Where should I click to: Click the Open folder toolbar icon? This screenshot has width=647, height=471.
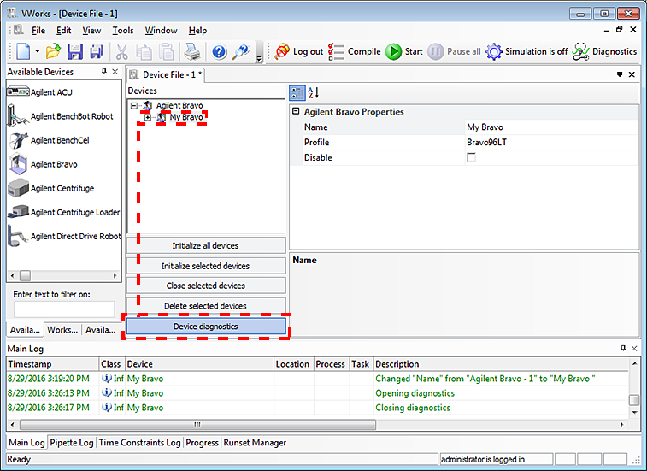(53, 51)
